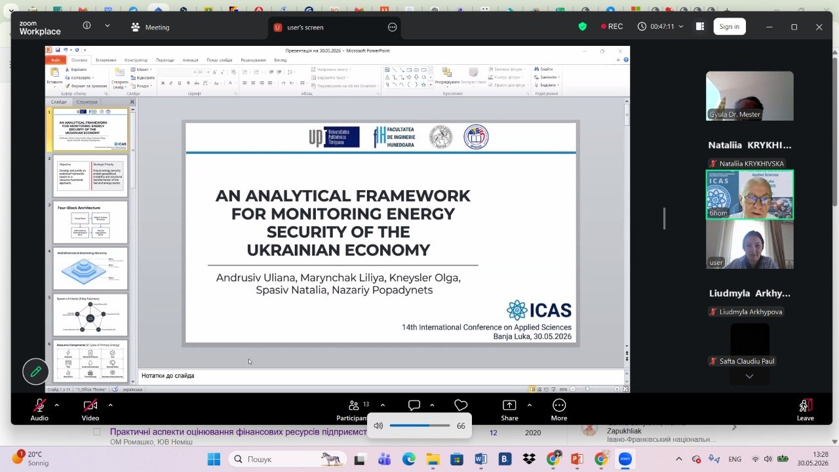The width and height of the screenshot is (839, 472).
Task: Expand the arrow next to the chat icon
Action: (x=432, y=405)
